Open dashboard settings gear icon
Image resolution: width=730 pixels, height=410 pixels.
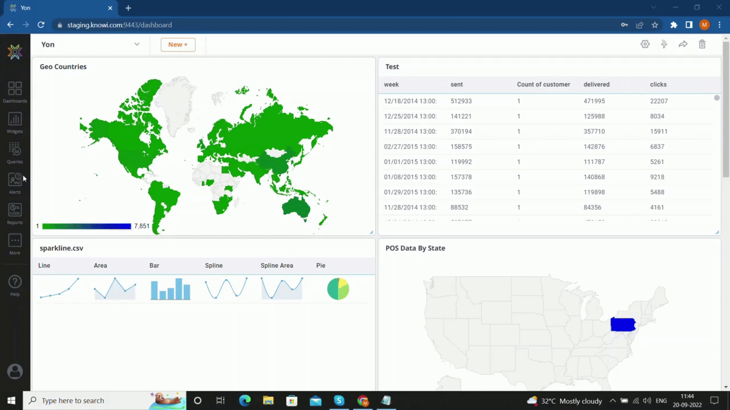(645, 44)
